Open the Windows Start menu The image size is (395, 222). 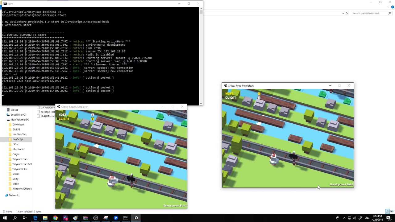5,218
